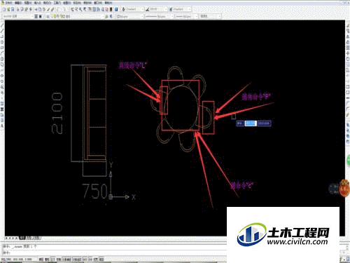Open the File menu
Viewport: 350px width, 263px height.
(8, 3)
